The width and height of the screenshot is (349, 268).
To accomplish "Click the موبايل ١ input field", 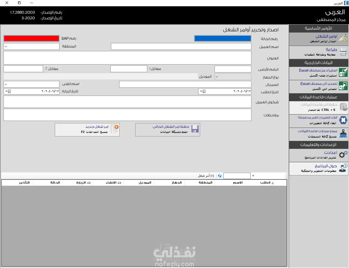I will (x=129, y=69).
